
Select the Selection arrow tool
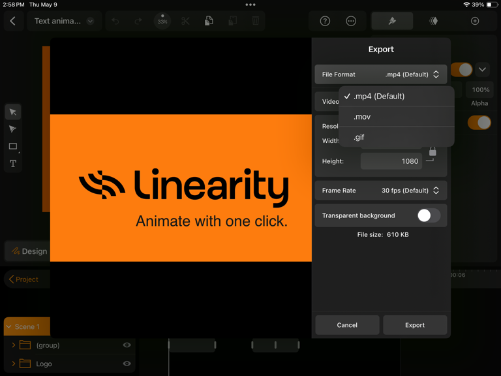(13, 112)
